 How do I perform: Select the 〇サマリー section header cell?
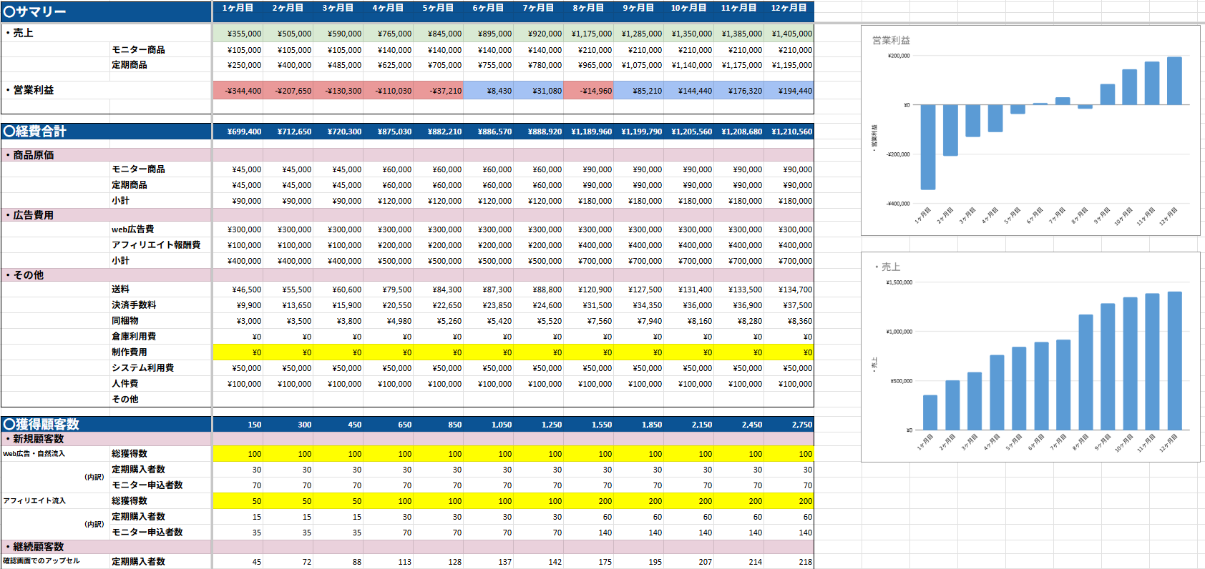pos(106,11)
